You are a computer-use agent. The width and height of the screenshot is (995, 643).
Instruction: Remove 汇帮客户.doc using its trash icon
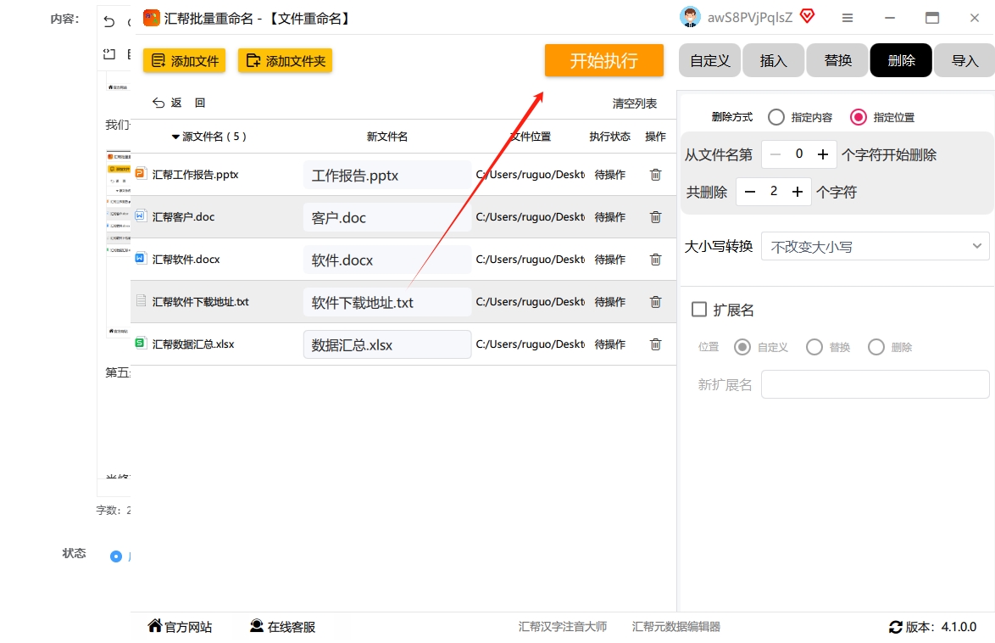pyautogui.click(x=655, y=217)
